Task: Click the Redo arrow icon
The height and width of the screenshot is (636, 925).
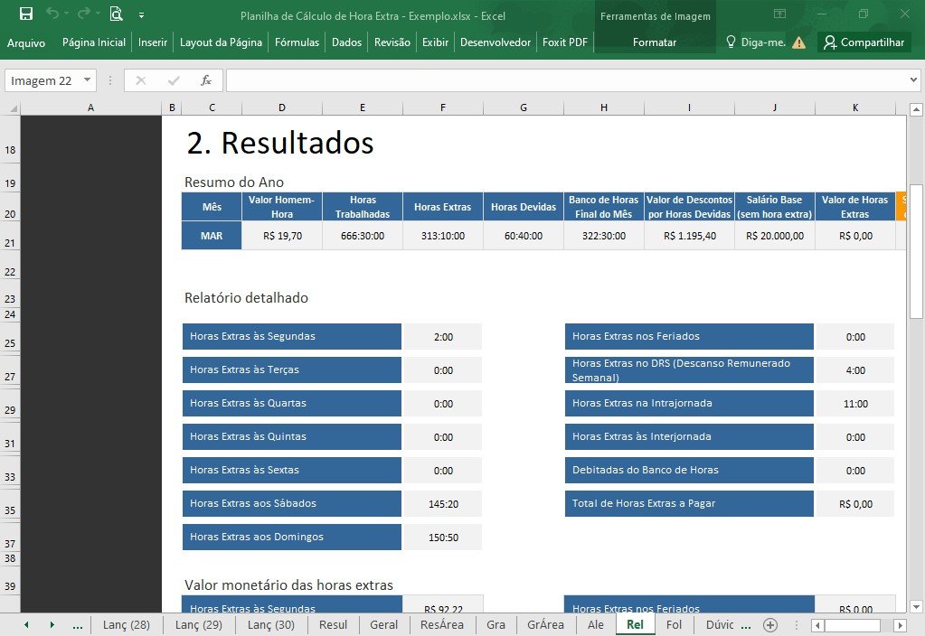Action: [x=84, y=14]
